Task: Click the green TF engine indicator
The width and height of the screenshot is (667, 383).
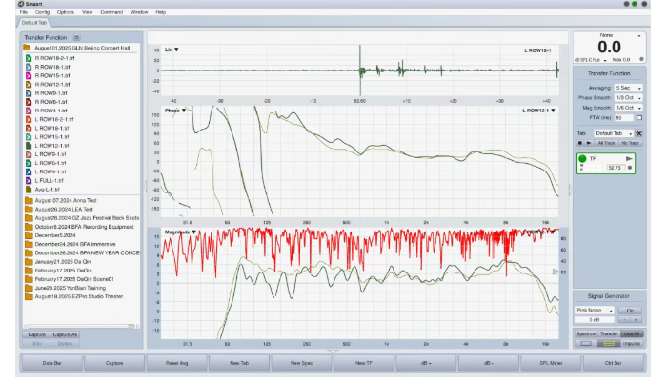Action: click(581, 159)
